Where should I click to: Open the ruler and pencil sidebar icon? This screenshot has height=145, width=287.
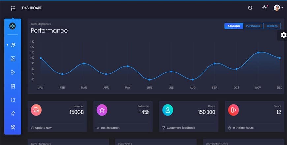13,127
